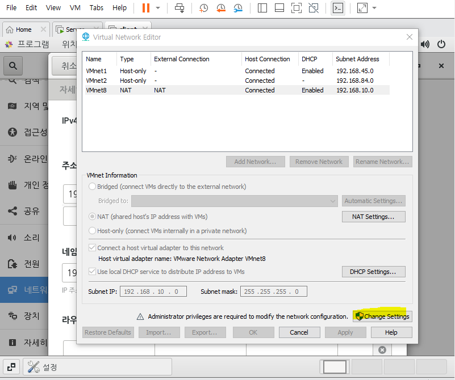Toggle the thumbnail bar view
The image size is (455, 380).
click(279, 8)
